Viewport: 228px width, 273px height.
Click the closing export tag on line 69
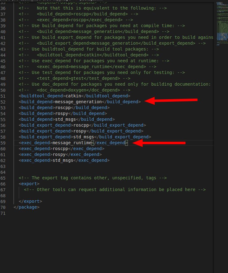pyautogui.click(x=31, y=201)
